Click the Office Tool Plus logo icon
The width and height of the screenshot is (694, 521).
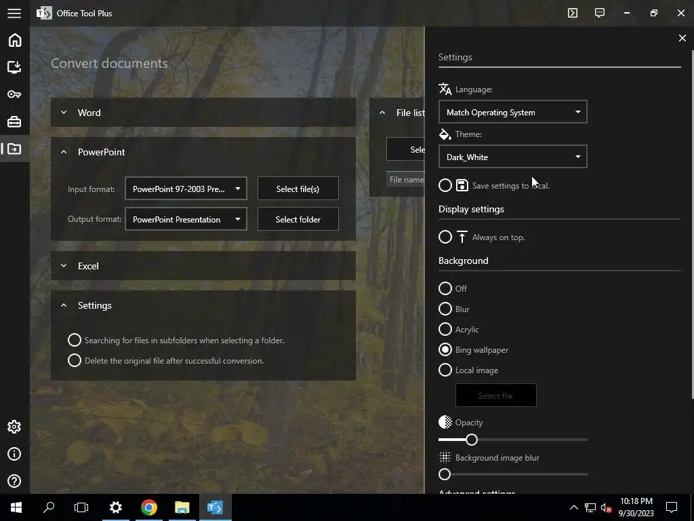click(44, 14)
